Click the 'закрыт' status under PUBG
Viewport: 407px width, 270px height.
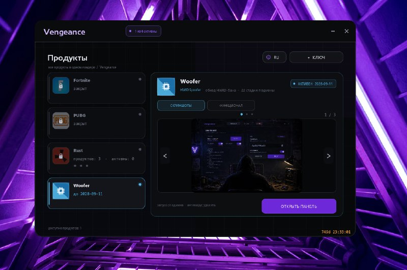pos(80,124)
